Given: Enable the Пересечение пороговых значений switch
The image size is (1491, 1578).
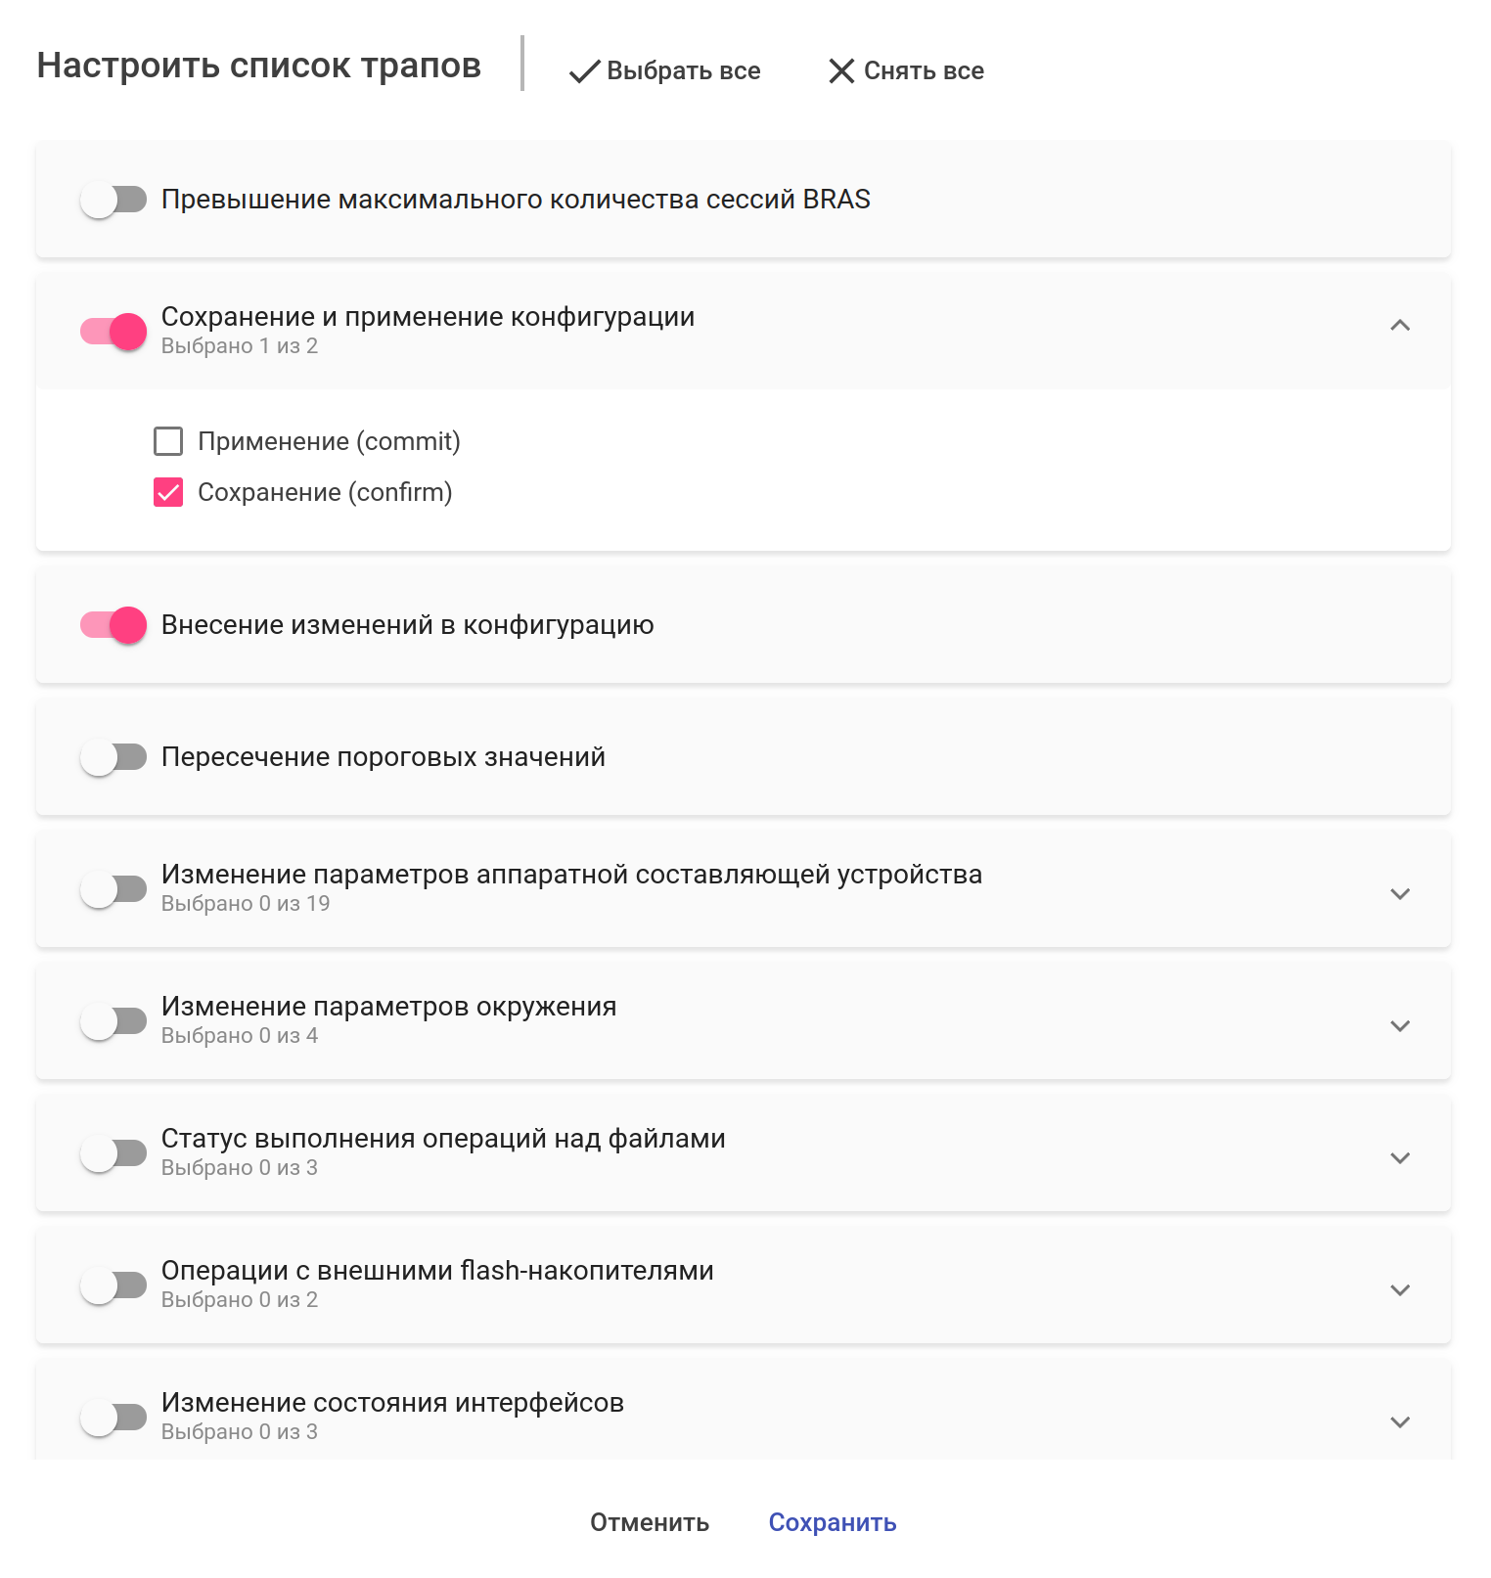Looking at the screenshot, I should coord(113,757).
